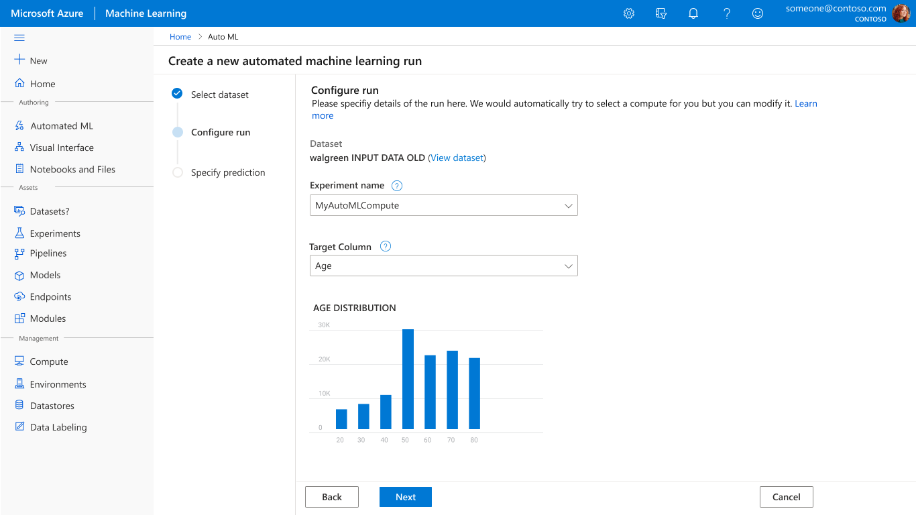Click the Visual Interface icon
916x515 pixels.
coord(19,148)
